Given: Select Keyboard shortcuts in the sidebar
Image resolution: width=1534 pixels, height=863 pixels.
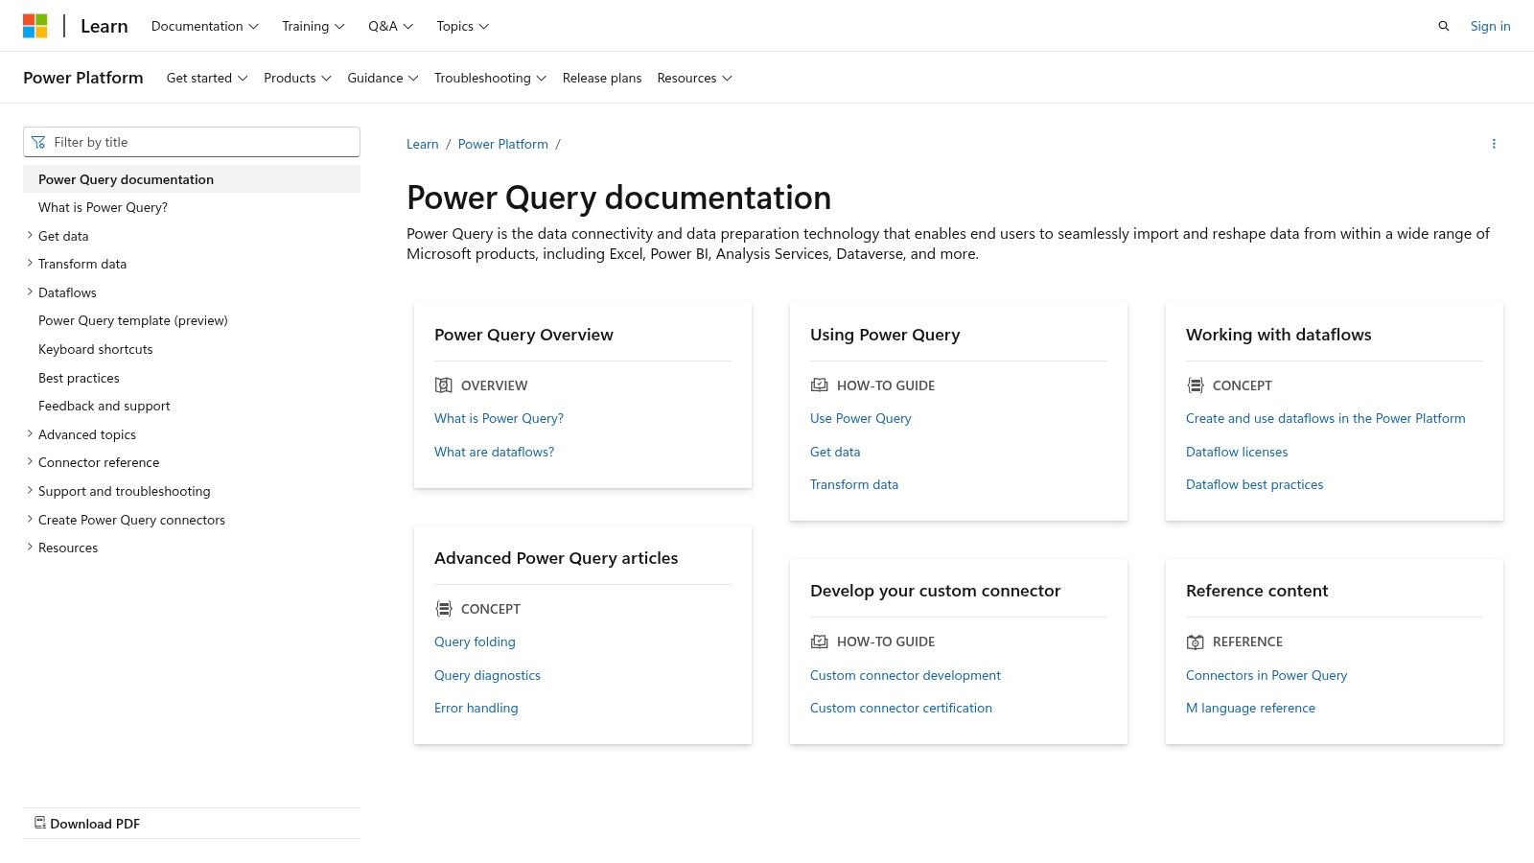Looking at the screenshot, I should coord(95,349).
